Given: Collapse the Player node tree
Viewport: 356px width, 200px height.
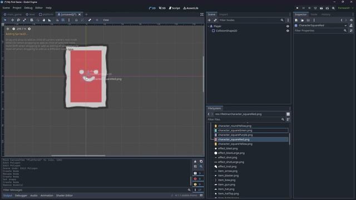Looking at the screenshot, I should point(209,26).
